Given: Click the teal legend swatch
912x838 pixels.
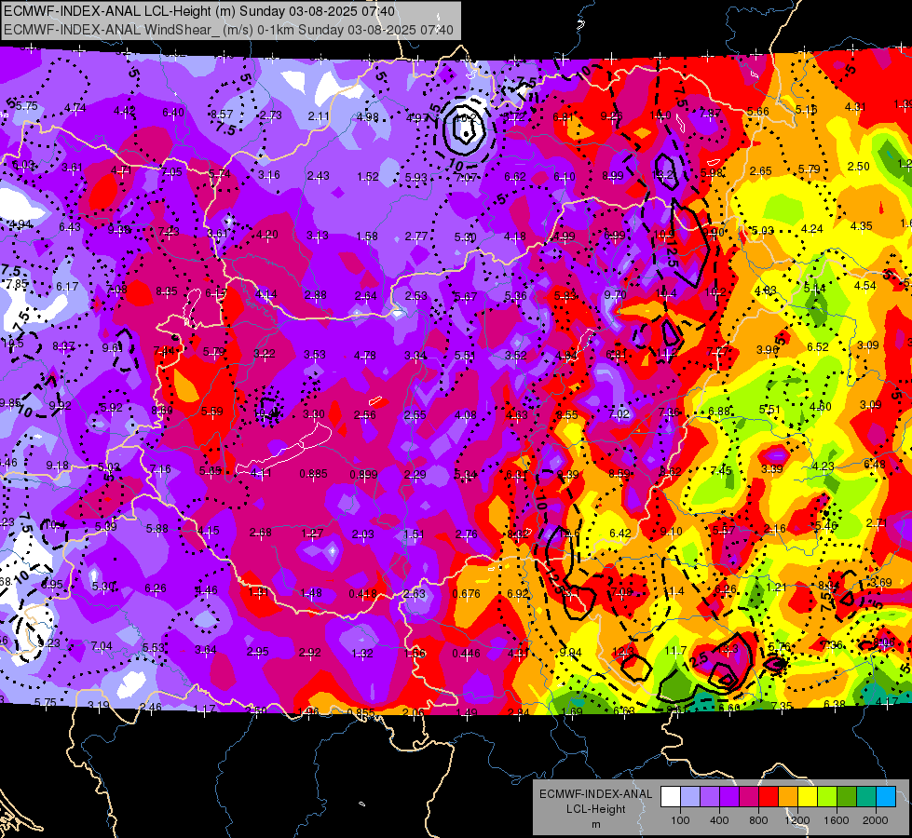Looking at the screenshot, I should (866, 797).
